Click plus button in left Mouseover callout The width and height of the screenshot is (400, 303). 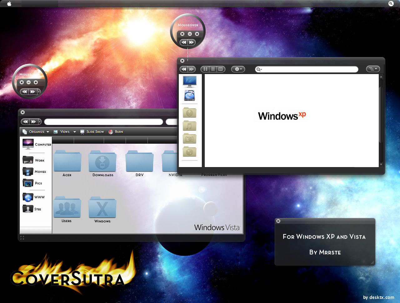click(36, 82)
